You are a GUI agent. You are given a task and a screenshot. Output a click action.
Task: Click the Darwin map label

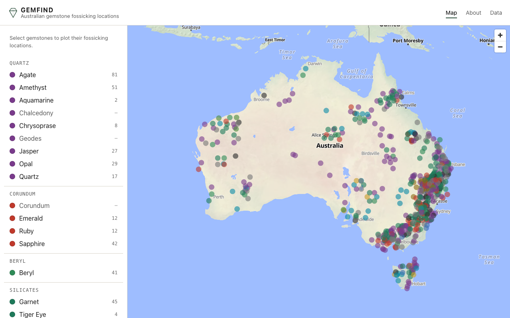(315, 64)
